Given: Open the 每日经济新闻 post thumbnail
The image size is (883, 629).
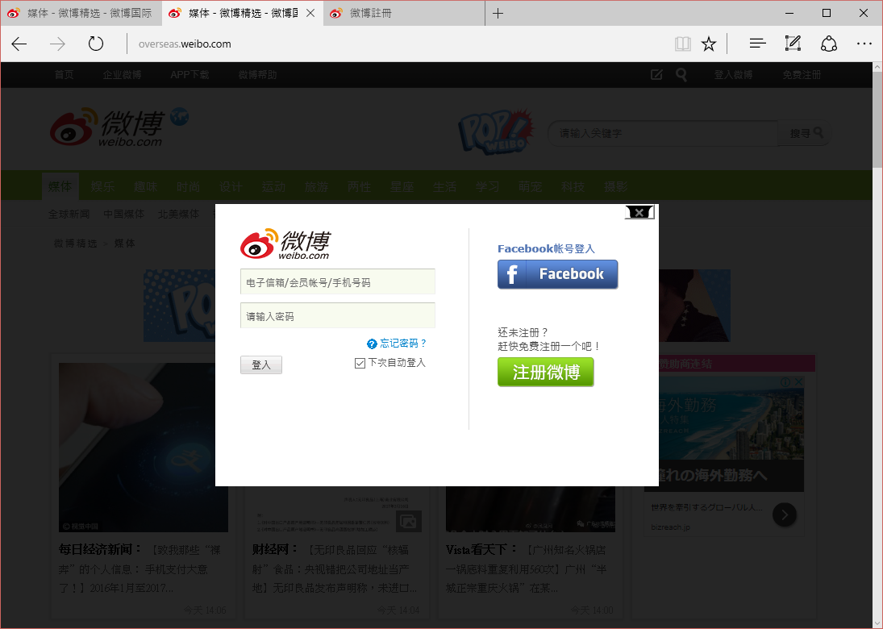Looking at the screenshot, I should click(143, 447).
